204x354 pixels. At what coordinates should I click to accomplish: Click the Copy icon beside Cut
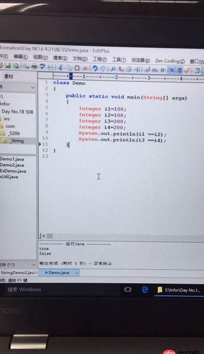click(69, 68)
